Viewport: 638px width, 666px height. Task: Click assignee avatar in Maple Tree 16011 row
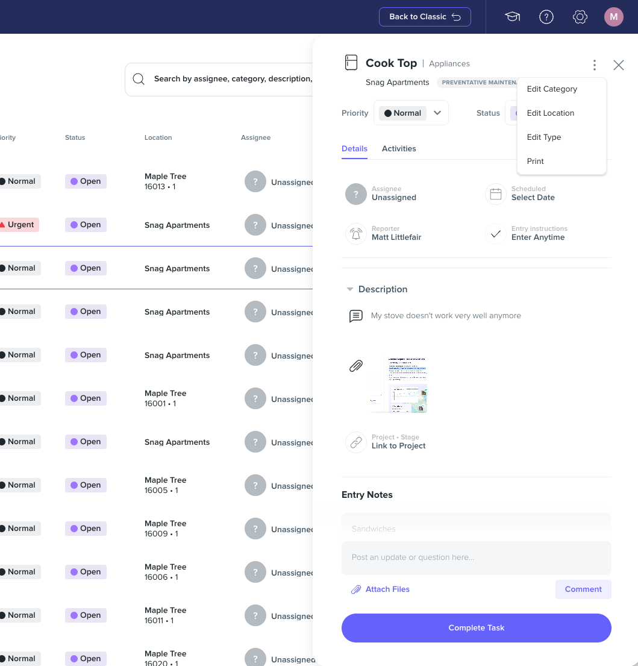point(255,615)
